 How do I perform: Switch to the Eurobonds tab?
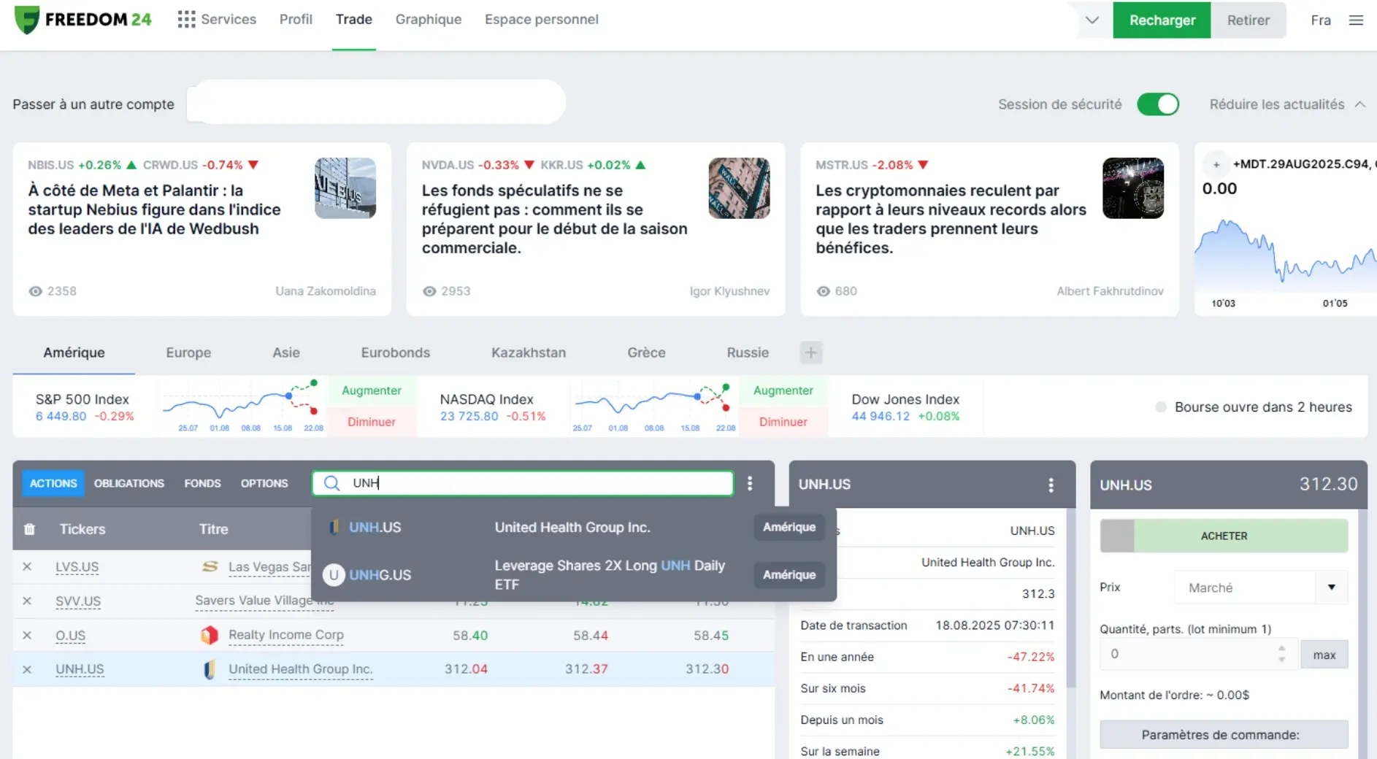pyautogui.click(x=396, y=352)
